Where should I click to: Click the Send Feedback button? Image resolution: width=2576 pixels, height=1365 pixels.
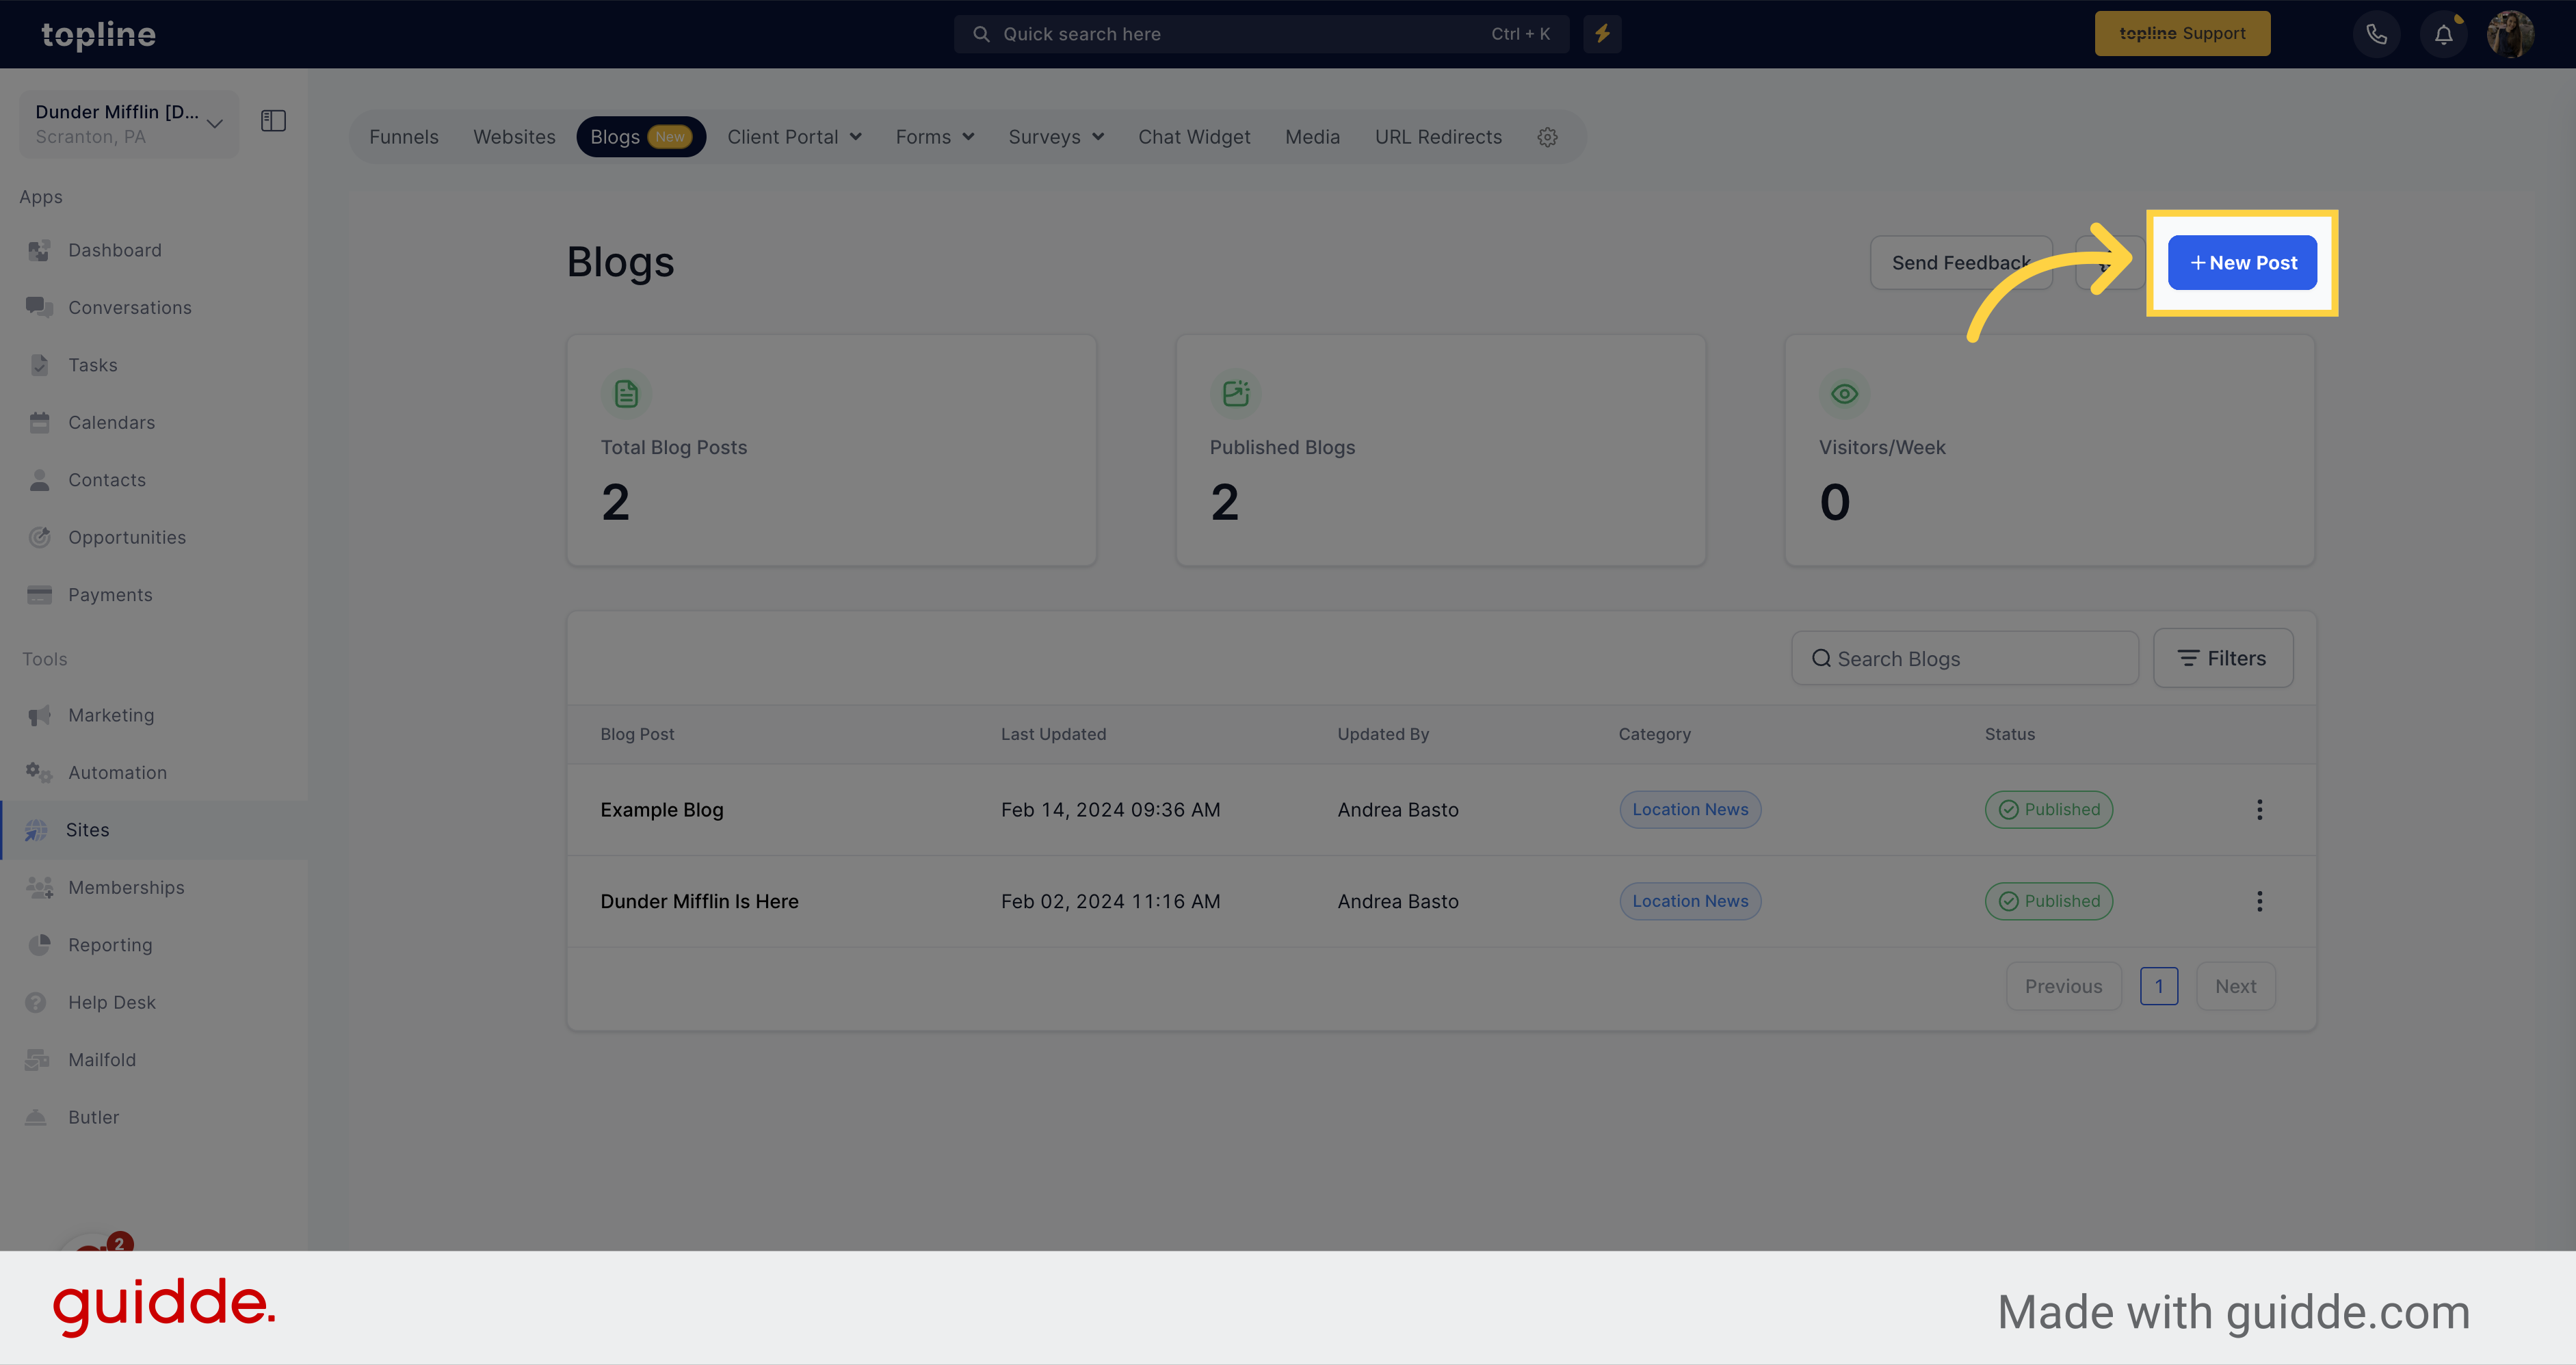(1960, 263)
